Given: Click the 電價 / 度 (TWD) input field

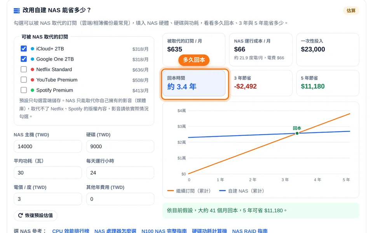Looking at the screenshot, I should (x=48, y=199).
